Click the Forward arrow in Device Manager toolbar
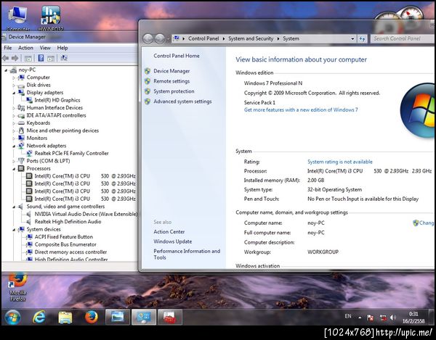This screenshot has height=340, width=436. tap(15, 58)
